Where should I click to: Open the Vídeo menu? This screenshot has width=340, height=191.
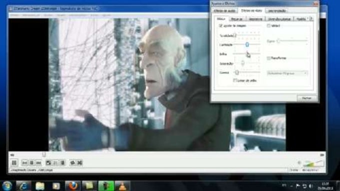[61, 15]
